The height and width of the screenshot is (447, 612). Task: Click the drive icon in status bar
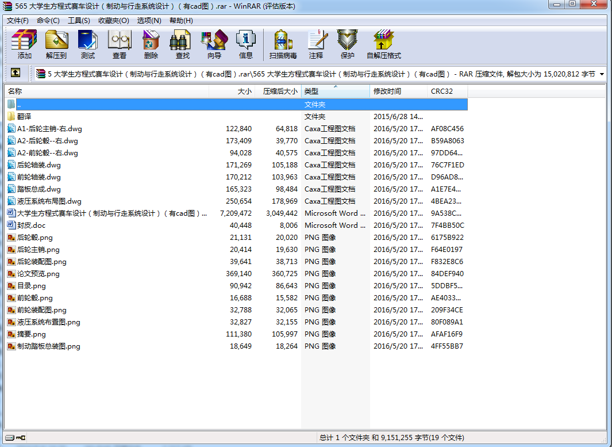pyautogui.click(x=10, y=438)
